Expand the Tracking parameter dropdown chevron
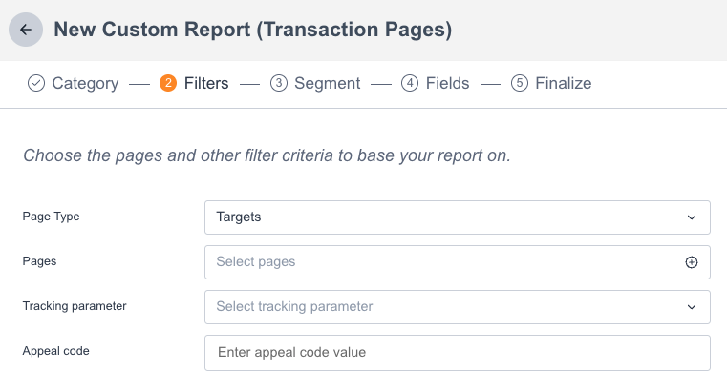This screenshot has height=392, width=727. [x=692, y=307]
